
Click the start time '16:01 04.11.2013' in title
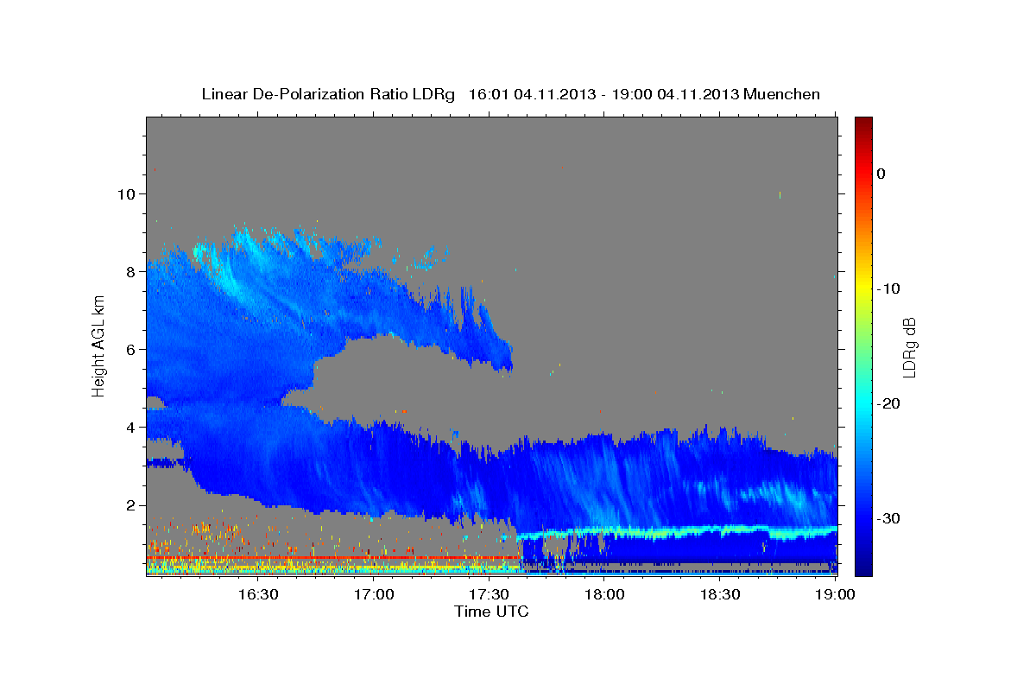click(532, 94)
